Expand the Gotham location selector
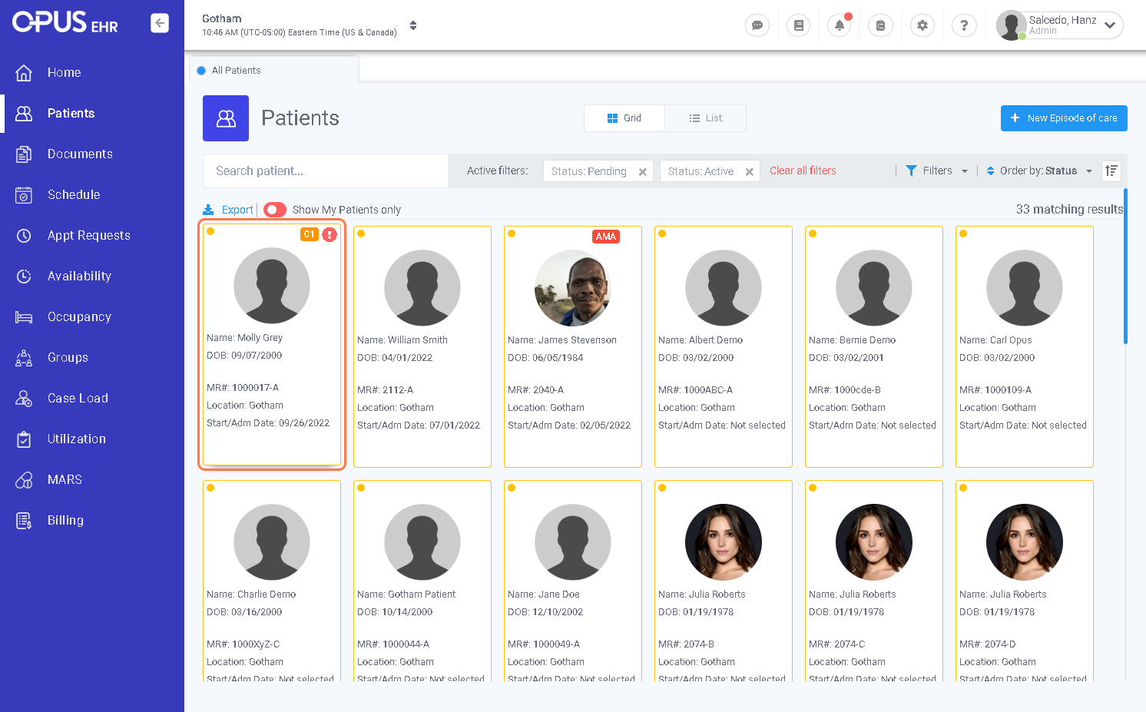This screenshot has width=1146, height=712. [413, 25]
